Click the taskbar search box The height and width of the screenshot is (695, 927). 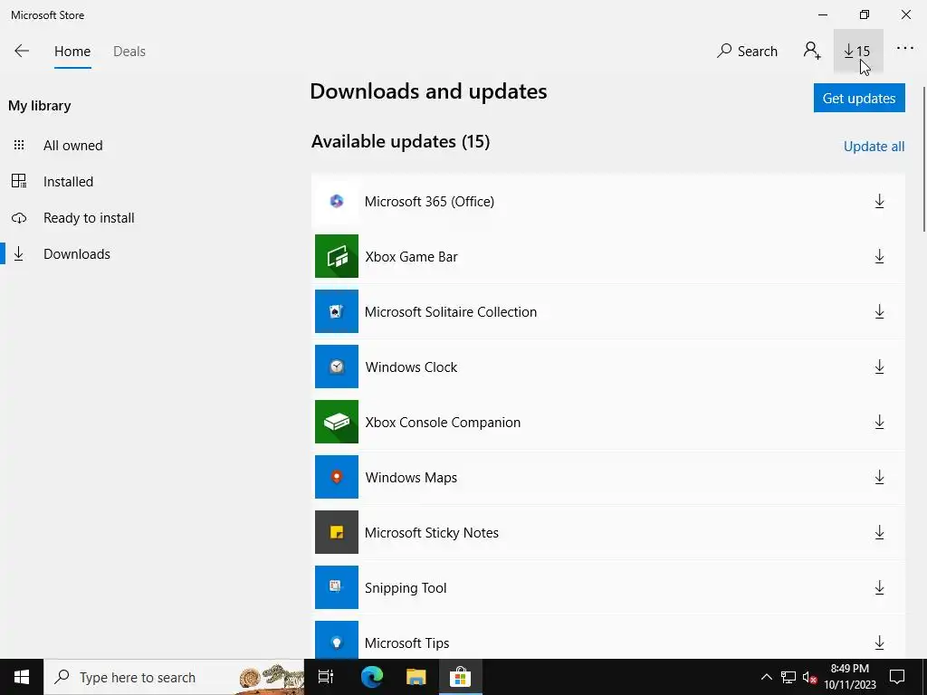[x=174, y=677]
